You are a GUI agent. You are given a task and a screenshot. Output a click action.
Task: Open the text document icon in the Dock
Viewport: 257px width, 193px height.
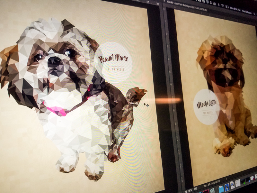pos(237,183)
